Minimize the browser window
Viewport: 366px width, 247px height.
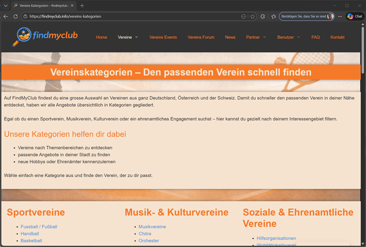(x=334, y=5)
